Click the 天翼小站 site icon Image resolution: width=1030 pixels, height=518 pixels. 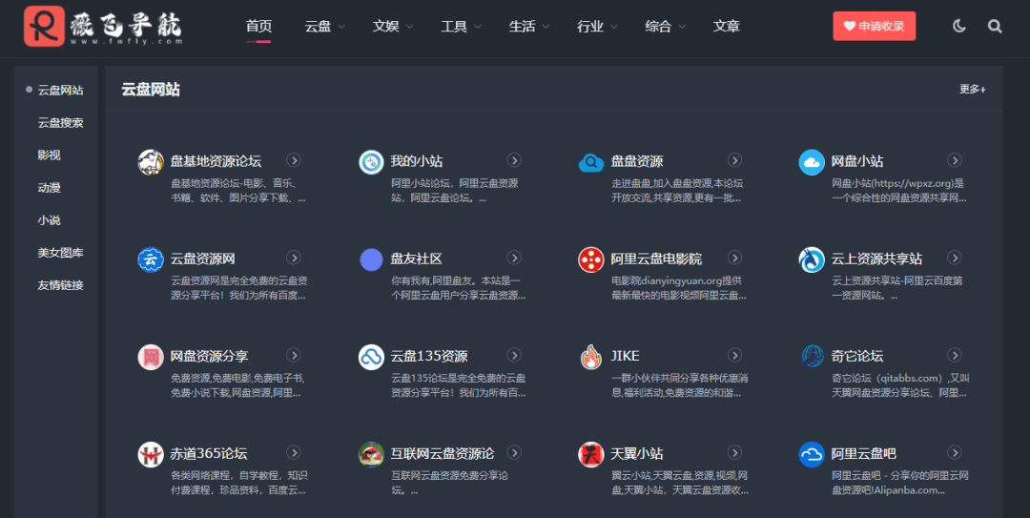pos(591,454)
